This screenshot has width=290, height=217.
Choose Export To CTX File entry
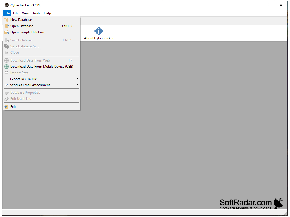pos(42,79)
